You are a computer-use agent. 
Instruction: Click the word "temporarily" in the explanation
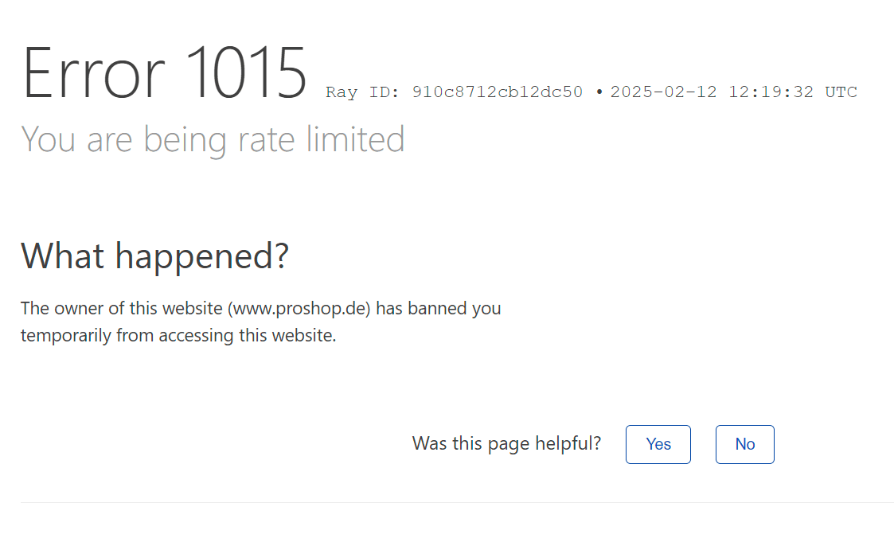click(66, 335)
